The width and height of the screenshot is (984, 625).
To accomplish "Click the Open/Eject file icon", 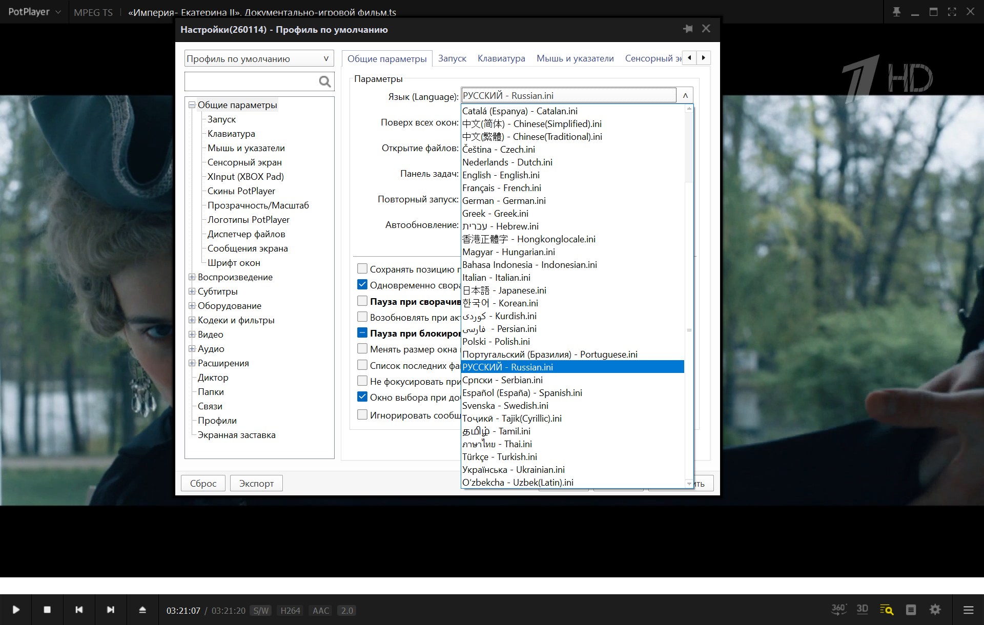I will tap(142, 610).
